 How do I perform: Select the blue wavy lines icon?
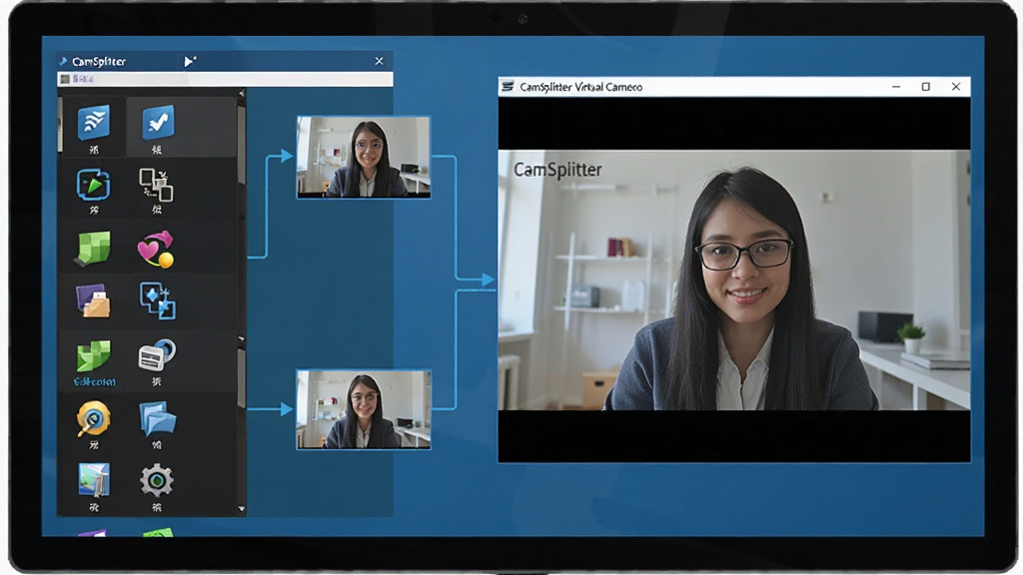coord(93,122)
